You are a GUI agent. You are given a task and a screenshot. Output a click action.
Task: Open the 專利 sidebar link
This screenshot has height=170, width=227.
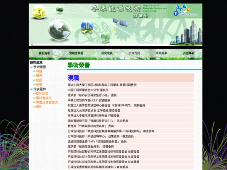pos(39,107)
